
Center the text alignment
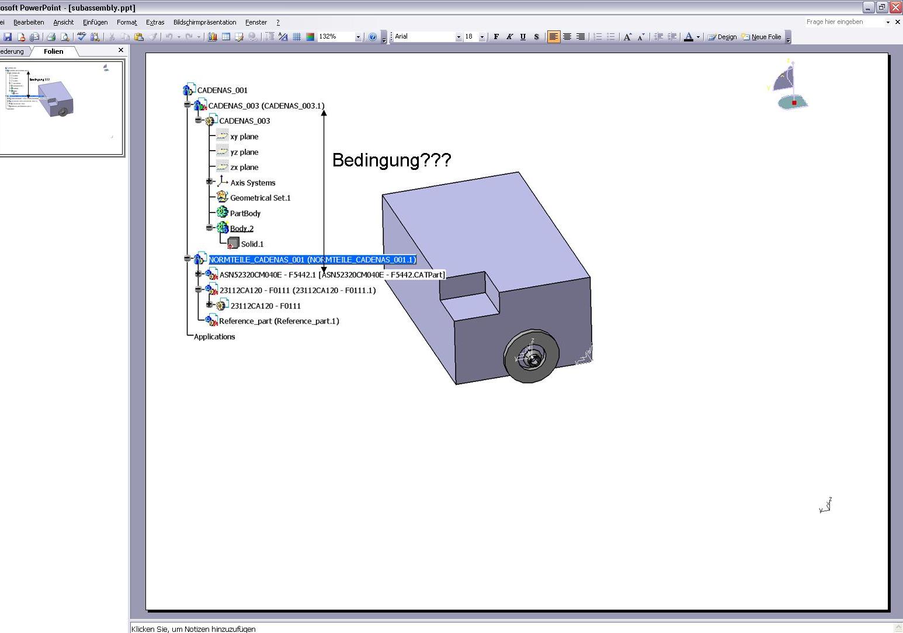(567, 37)
